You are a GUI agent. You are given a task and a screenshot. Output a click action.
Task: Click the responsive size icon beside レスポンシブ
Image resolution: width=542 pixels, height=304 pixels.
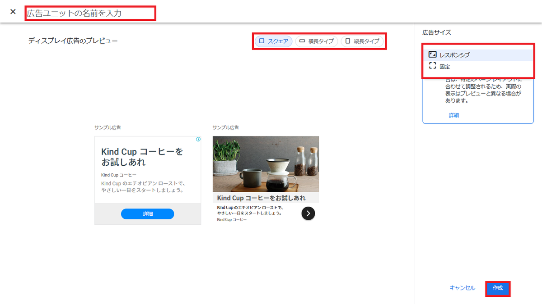tap(432, 54)
